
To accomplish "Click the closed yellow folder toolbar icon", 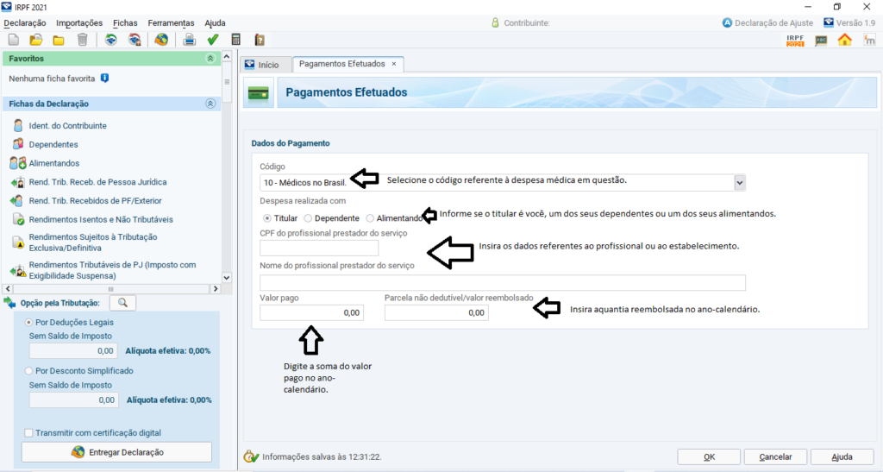I will 59,40.
